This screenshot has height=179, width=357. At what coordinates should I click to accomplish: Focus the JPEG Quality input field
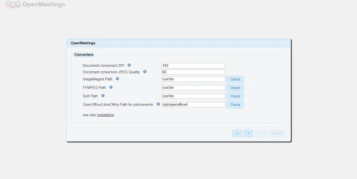(193, 72)
